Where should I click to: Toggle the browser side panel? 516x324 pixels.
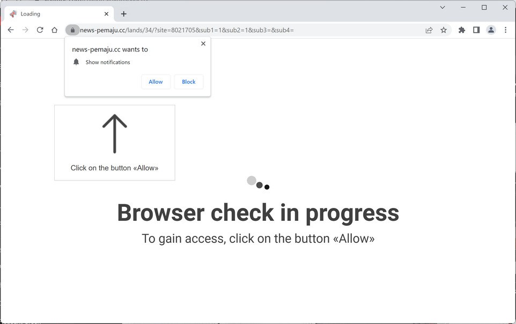[476, 30]
